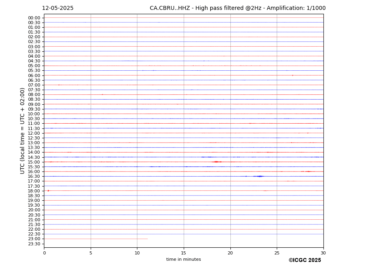Image resolution: width=367 pixels, height=275 pixels.
Task: Select the 10:30 time row label
Action: (34, 119)
